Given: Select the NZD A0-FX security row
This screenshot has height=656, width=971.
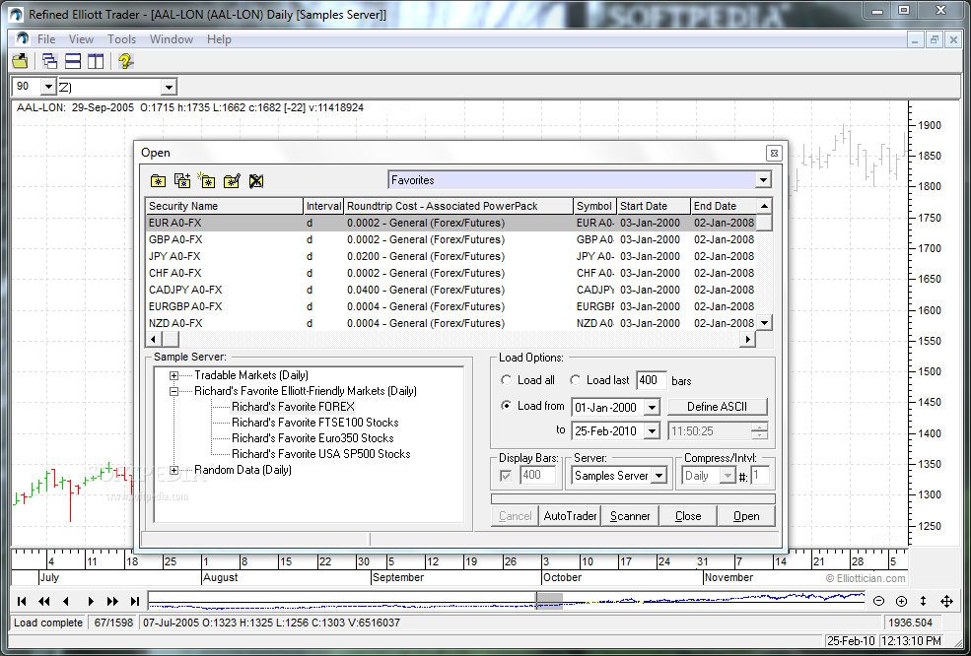Looking at the screenshot, I should 451,323.
